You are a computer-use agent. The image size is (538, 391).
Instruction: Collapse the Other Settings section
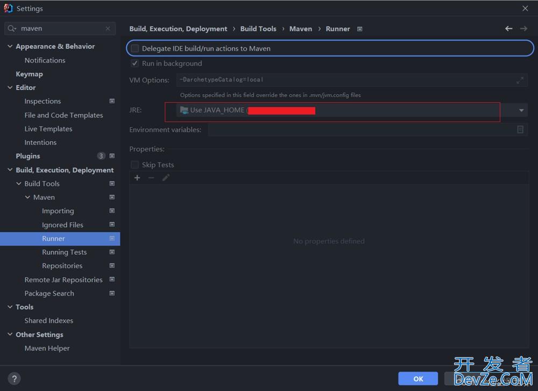point(10,334)
